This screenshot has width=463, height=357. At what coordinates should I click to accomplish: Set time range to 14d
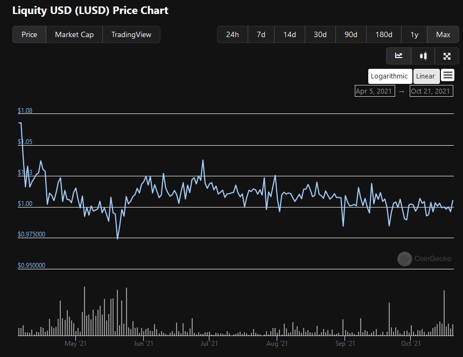(290, 34)
